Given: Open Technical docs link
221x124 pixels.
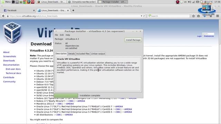Looking at the screenshot, I should [x=13, y=73].
